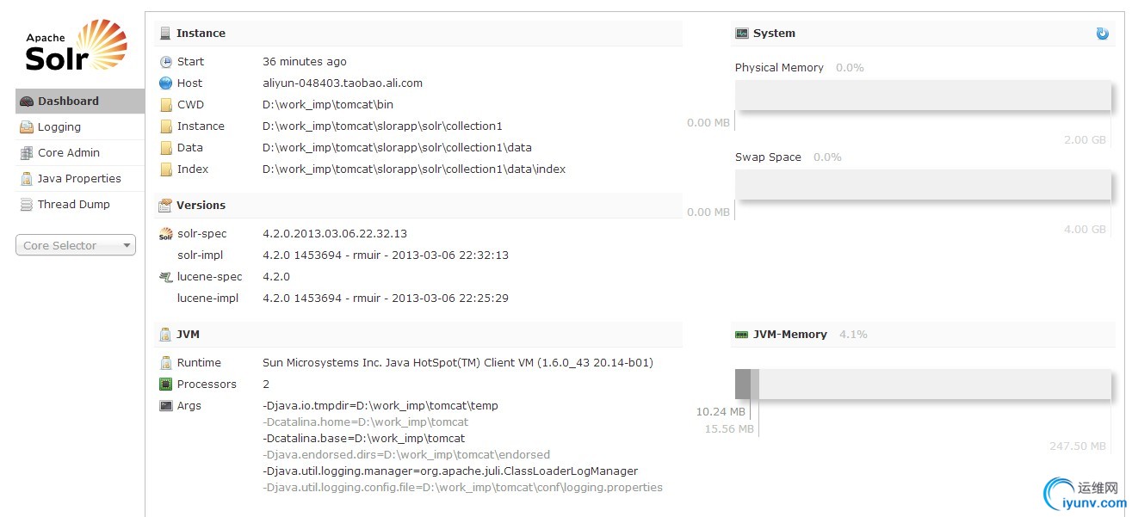The width and height of the screenshot is (1132, 517).
Task: Click the Core Selector dropdown arrow
Action: pyautogui.click(x=127, y=246)
